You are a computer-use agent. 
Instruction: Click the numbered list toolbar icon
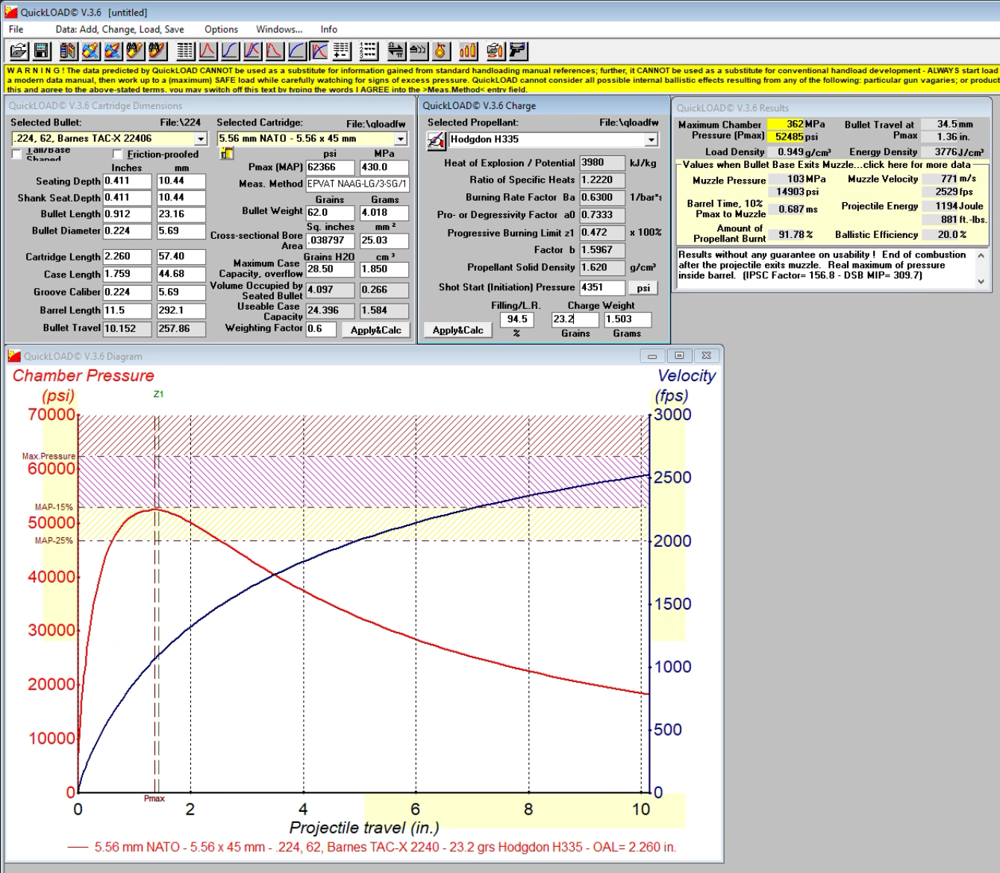pos(368,51)
